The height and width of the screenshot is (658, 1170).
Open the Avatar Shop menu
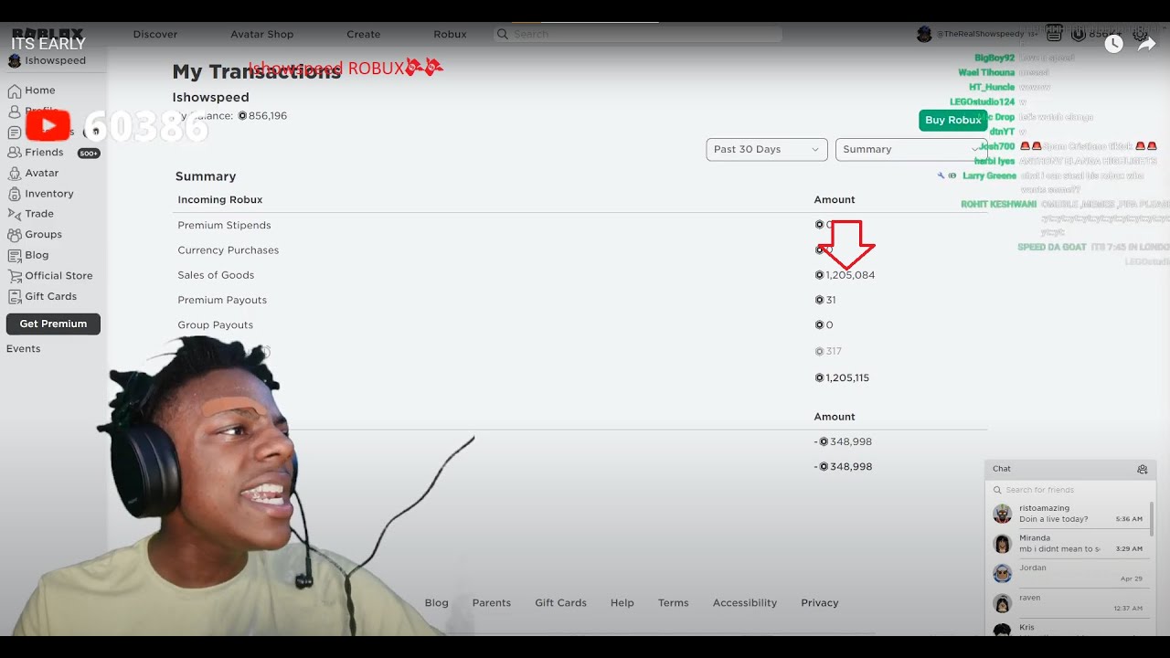262,34
